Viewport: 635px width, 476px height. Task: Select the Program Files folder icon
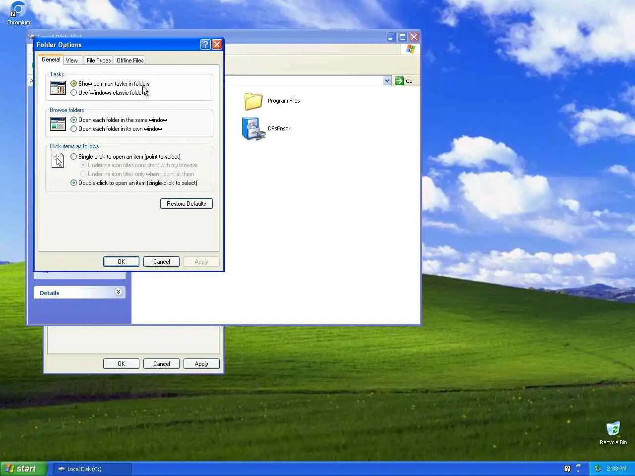point(253,101)
